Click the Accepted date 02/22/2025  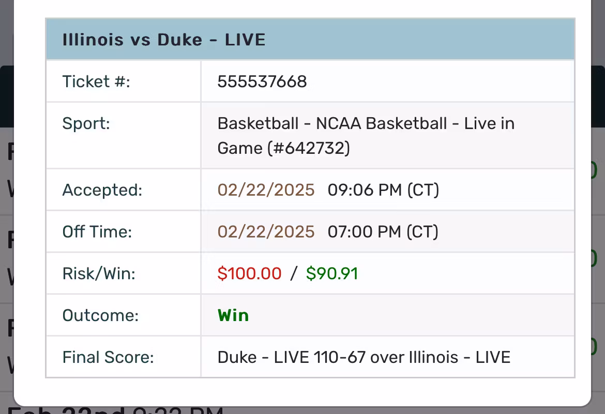coord(266,190)
